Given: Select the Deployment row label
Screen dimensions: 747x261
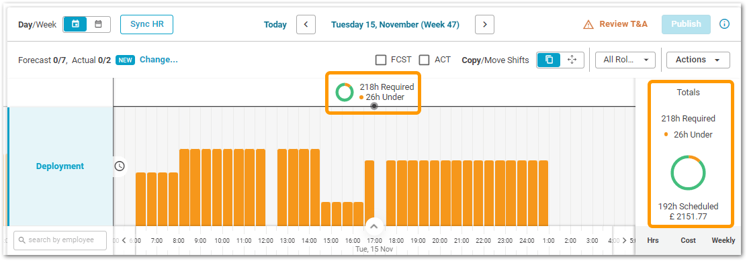Looking at the screenshot, I should (x=60, y=166).
